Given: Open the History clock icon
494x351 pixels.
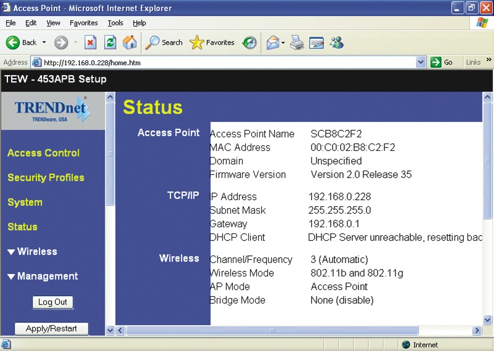Looking at the screenshot, I should (x=249, y=42).
